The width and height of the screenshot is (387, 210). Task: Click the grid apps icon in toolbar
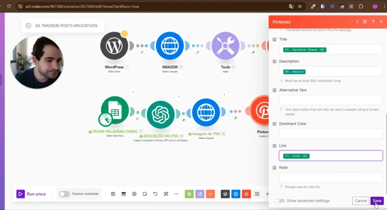(257, 194)
